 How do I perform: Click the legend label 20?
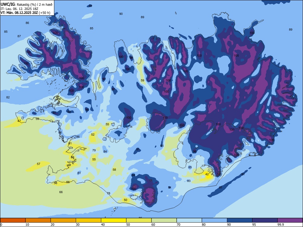52,225
